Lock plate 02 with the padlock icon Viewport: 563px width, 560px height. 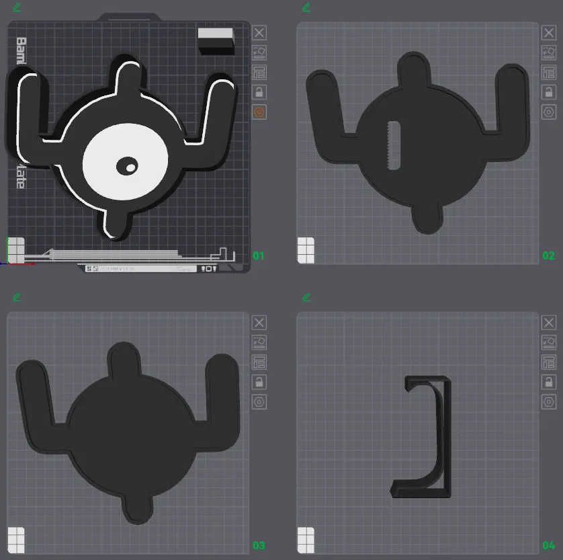(x=549, y=92)
